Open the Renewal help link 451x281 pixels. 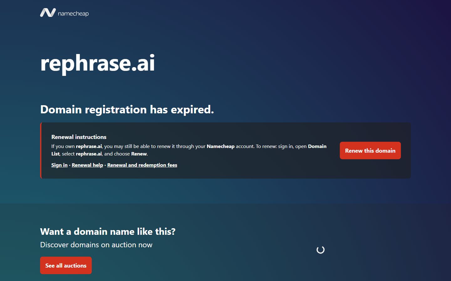click(87, 165)
